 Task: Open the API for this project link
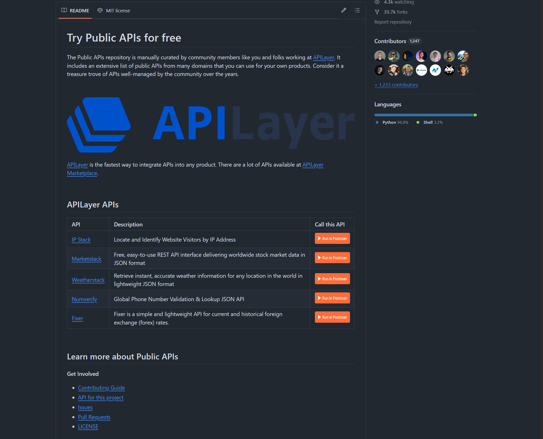tap(101, 398)
